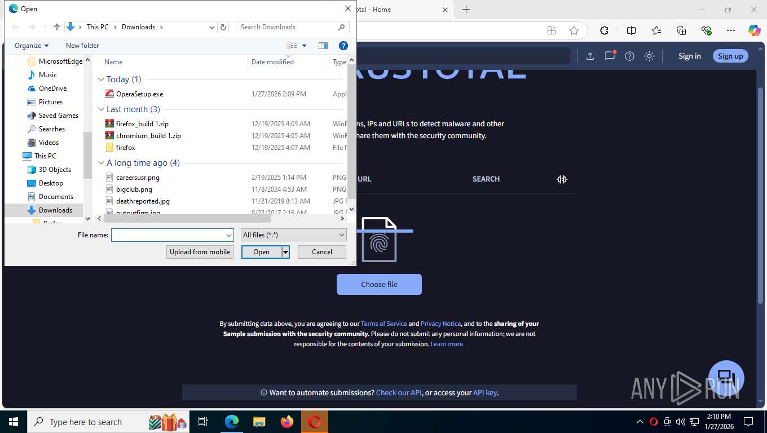Open VirusTotal notifications icon
Viewport: 767px width, 433px height.
point(610,56)
